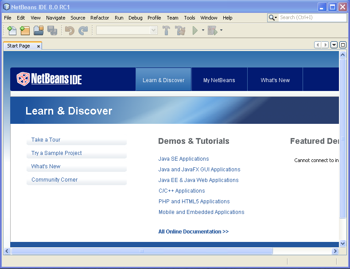Viewport: 350px width, 269px height.
Task: Open C/C++ Applications tutorial link
Action: pos(182,191)
